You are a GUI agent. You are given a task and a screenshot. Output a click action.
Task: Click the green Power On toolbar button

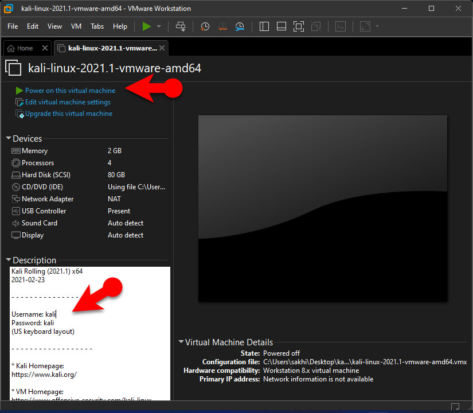pos(147,26)
